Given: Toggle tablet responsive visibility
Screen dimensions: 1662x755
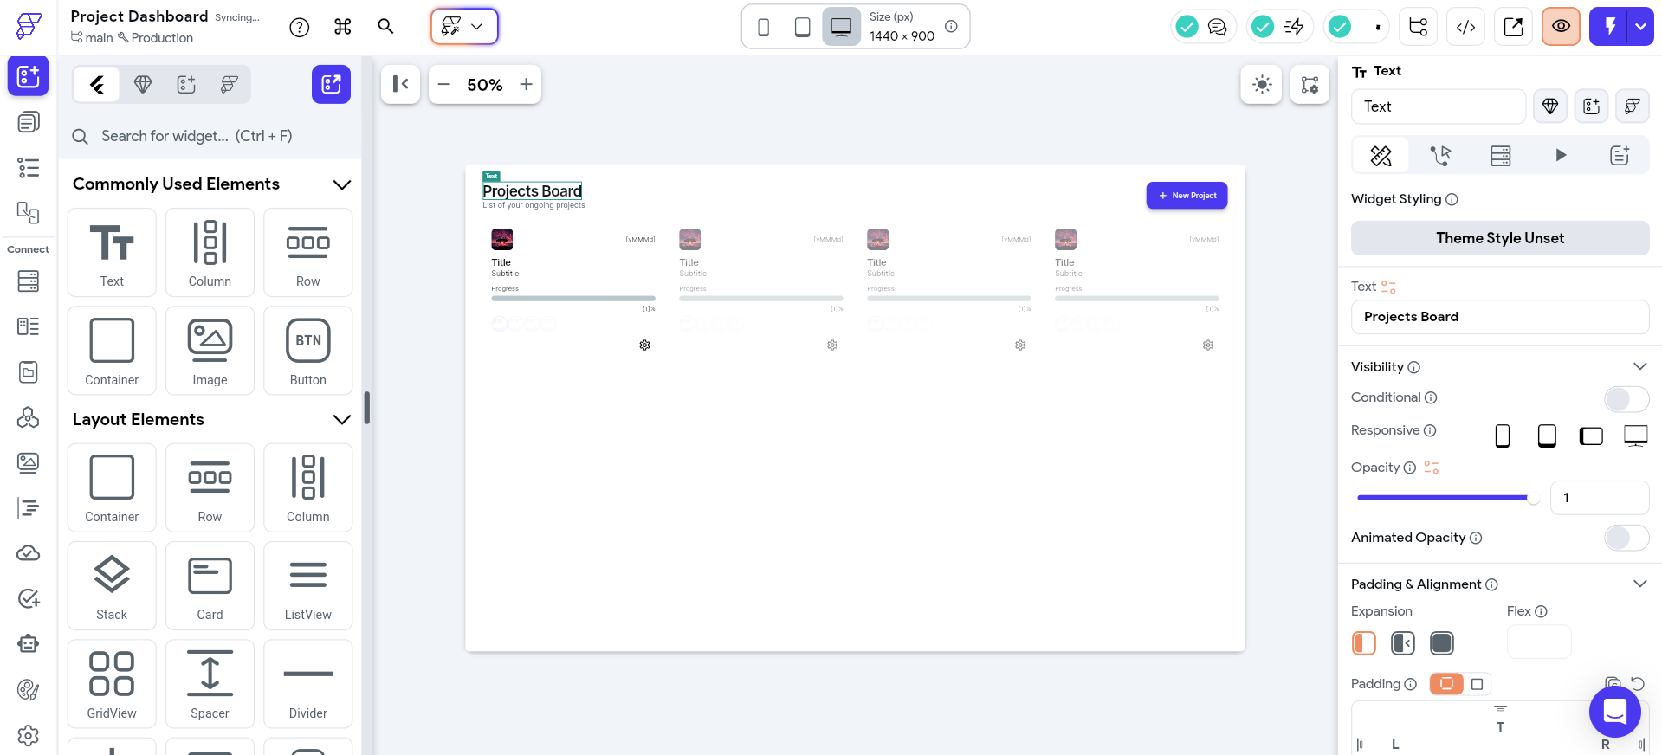Looking at the screenshot, I should click(1547, 436).
